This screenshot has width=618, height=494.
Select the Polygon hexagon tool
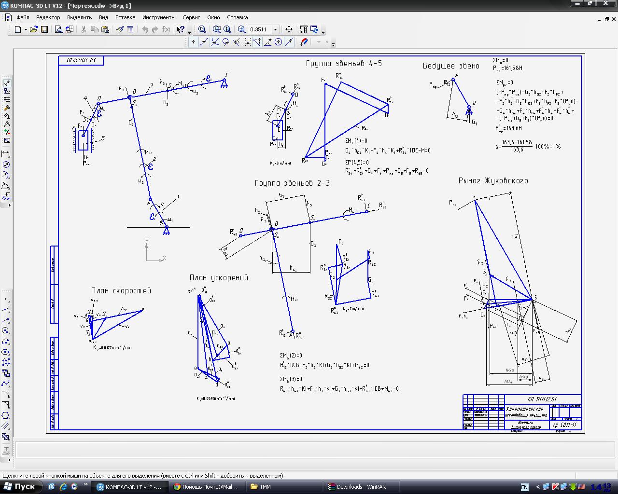coord(6,416)
